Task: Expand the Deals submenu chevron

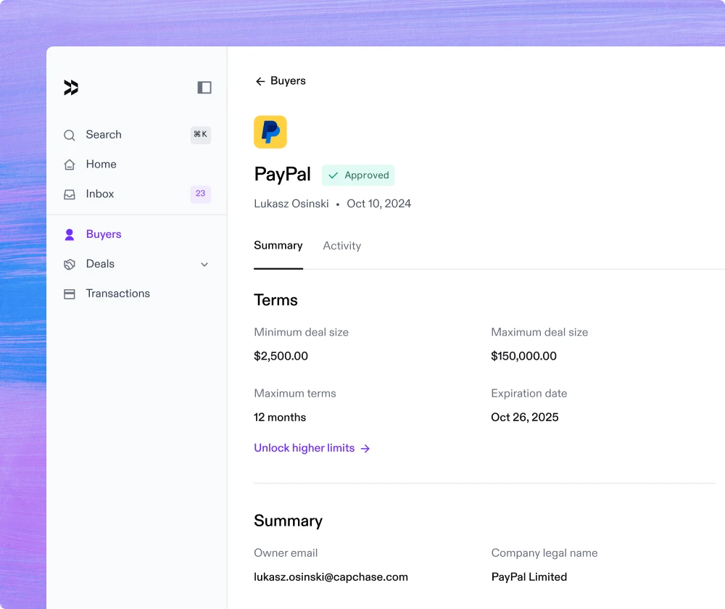Action: point(204,265)
